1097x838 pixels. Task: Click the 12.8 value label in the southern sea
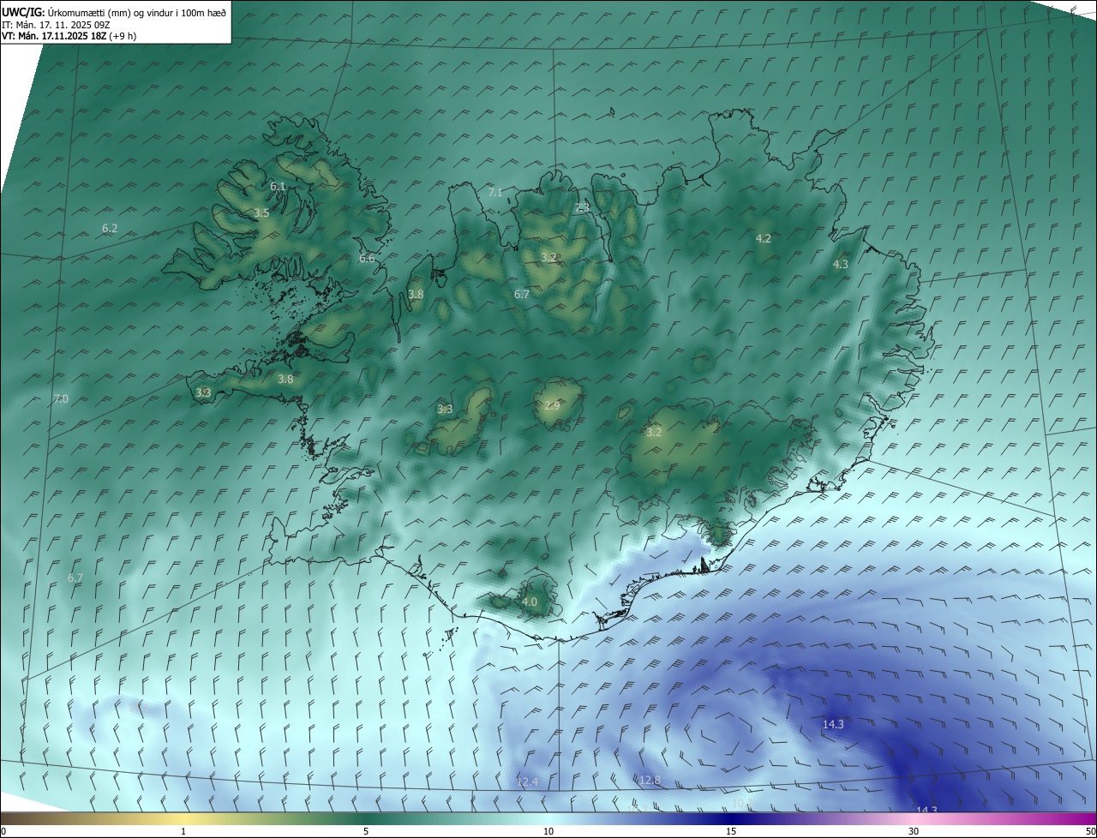tap(650, 780)
